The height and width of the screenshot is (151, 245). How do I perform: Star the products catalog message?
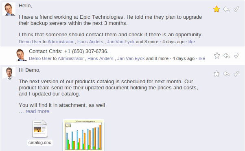(x=217, y=73)
